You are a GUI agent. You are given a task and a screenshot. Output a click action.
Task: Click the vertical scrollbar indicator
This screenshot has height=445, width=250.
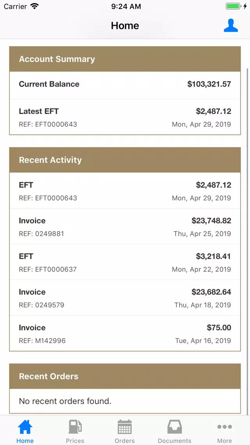pos(248,241)
